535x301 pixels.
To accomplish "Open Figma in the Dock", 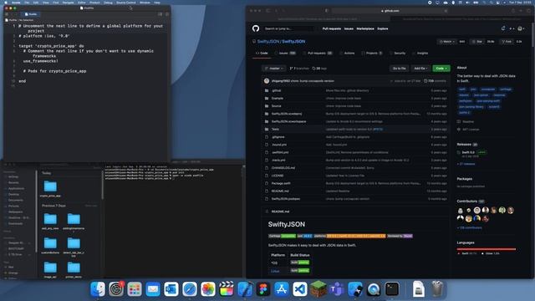I will click(x=263, y=289).
